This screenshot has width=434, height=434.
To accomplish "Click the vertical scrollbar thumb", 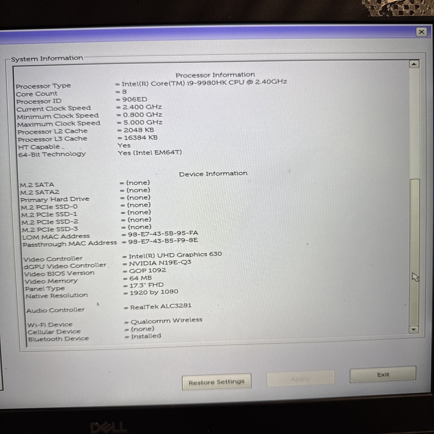I will (414, 252).
